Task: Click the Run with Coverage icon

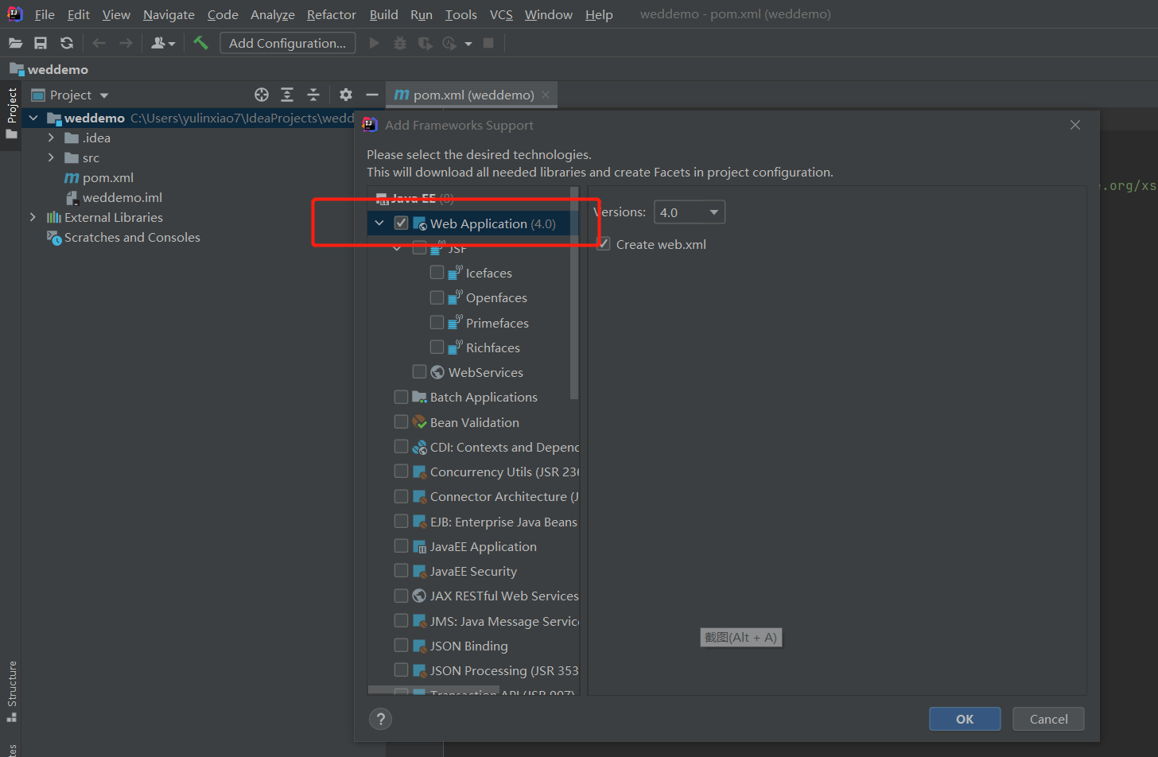Action: point(426,43)
